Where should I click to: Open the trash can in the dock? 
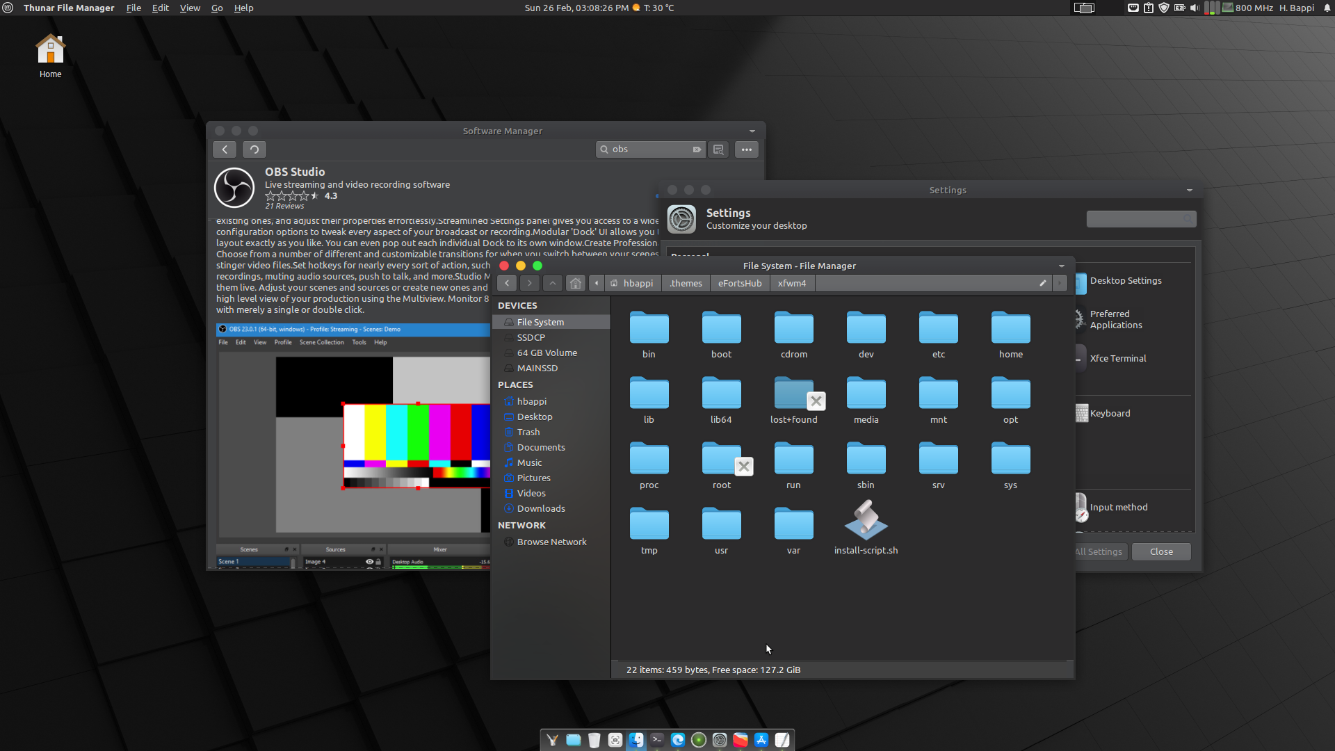pyautogui.click(x=594, y=740)
